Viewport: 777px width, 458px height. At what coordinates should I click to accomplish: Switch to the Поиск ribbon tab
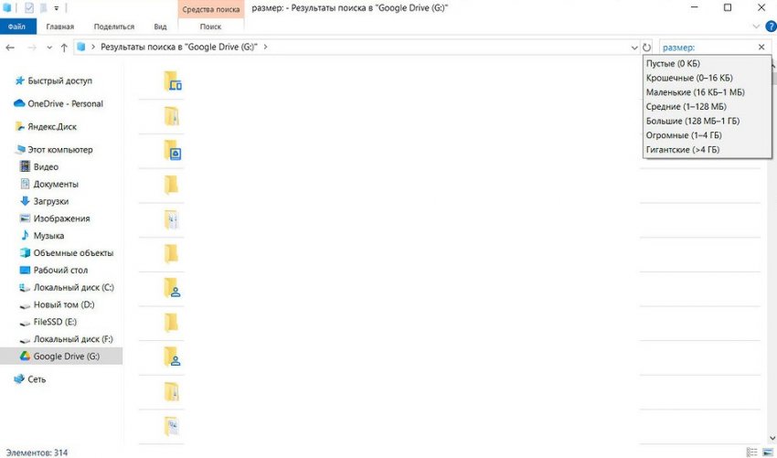point(209,27)
